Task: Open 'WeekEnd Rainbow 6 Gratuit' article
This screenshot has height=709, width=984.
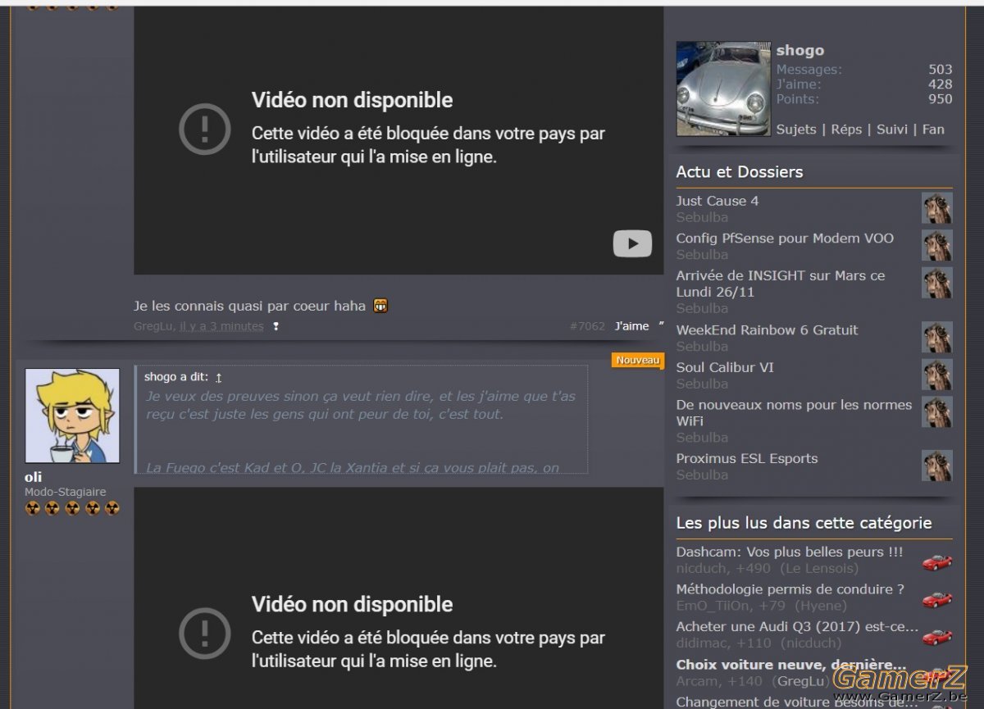Action: click(767, 330)
